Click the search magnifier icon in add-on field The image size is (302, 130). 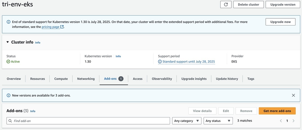pyautogui.click(x=10, y=121)
